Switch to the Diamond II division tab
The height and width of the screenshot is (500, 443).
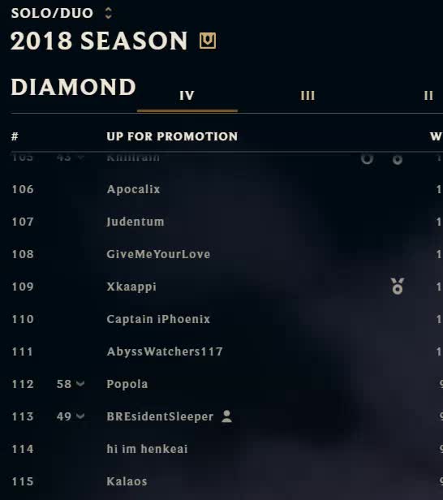pyautogui.click(x=428, y=96)
